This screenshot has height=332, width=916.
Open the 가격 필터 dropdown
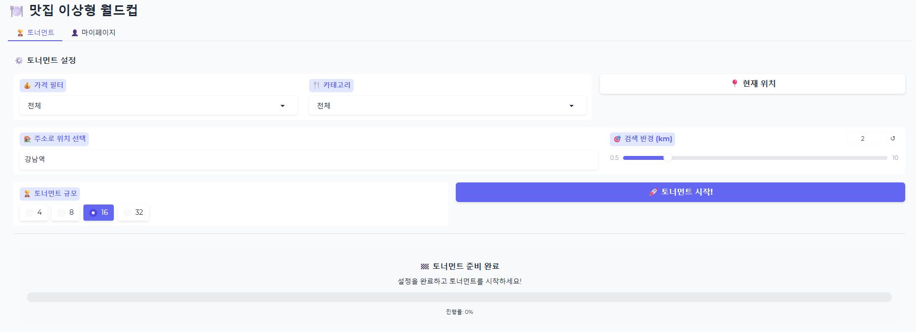point(158,106)
